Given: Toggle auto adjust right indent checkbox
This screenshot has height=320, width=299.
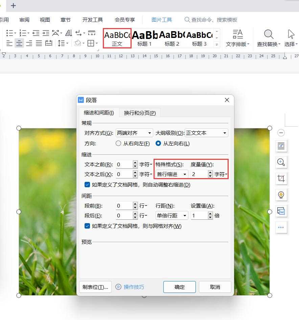Looking at the screenshot, I should (87, 185).
